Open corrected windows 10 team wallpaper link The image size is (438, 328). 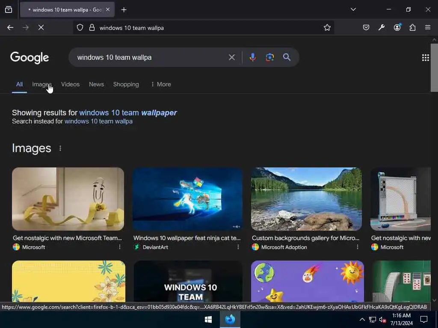tap(128, 113)
